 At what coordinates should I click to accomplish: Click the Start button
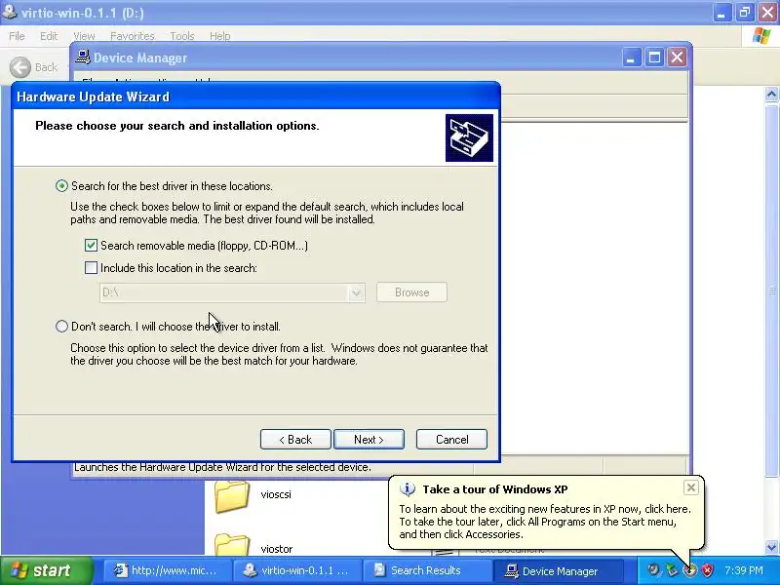(46, 570)
